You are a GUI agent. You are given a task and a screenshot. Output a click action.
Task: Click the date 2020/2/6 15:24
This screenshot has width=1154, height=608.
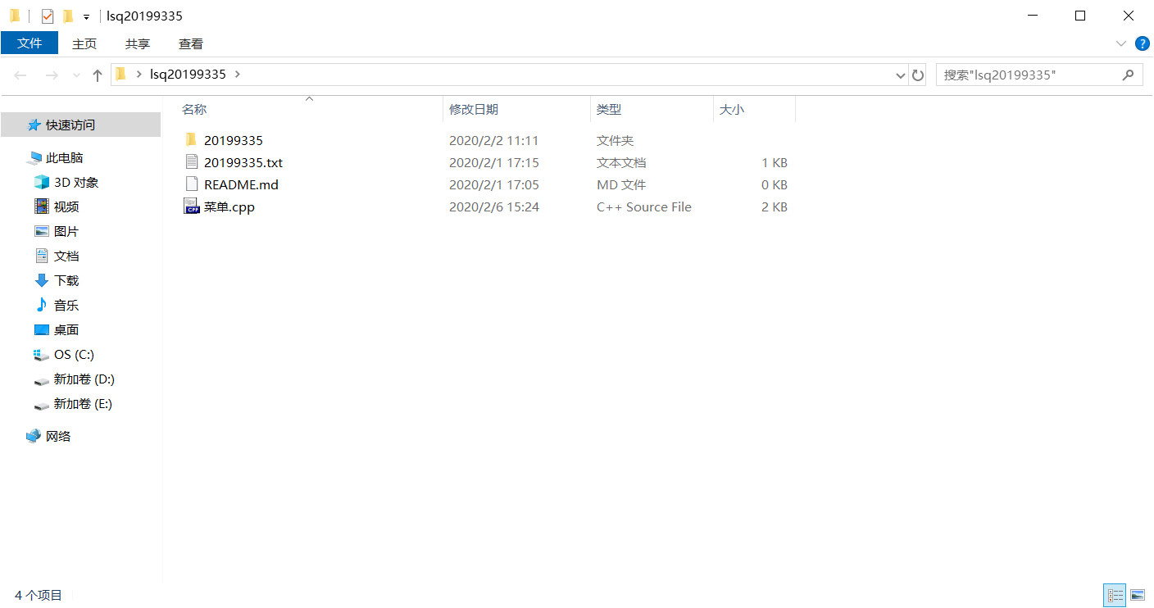494,206
